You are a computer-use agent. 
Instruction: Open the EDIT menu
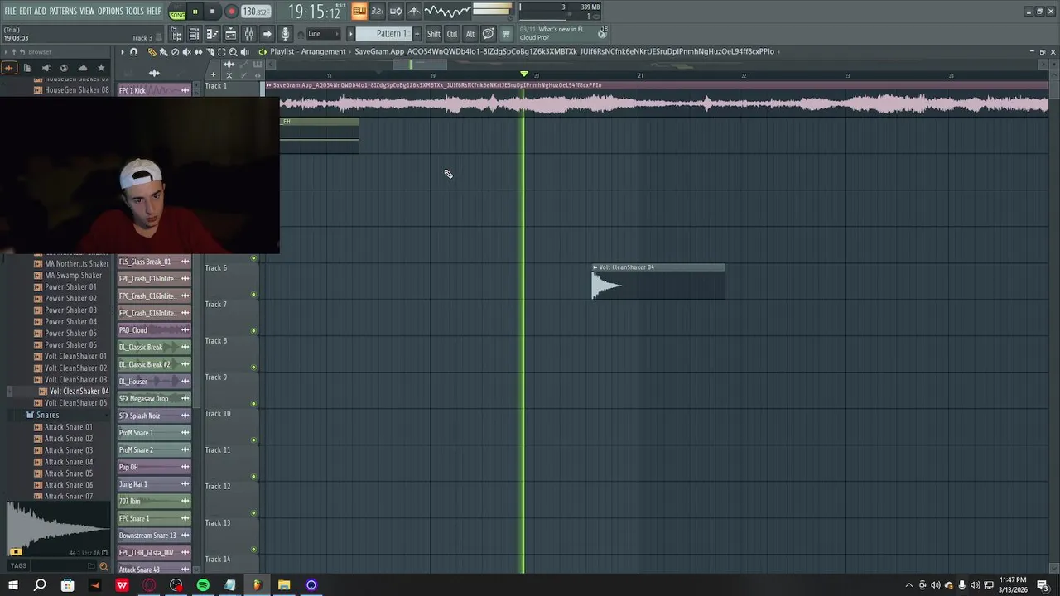click(25, 12)
